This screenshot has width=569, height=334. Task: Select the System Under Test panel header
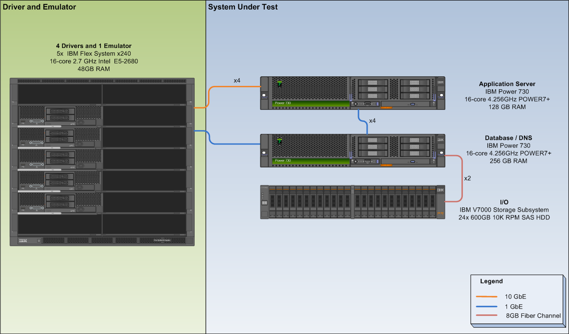point(242,7)
